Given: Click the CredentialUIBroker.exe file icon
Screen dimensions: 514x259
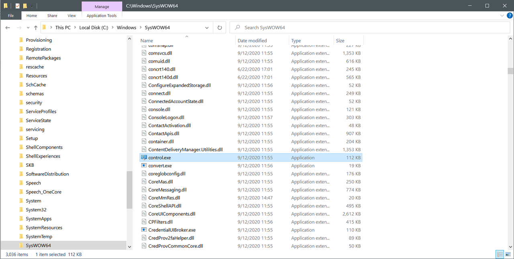Looking at the screenshot, I should tap(144, 230).
